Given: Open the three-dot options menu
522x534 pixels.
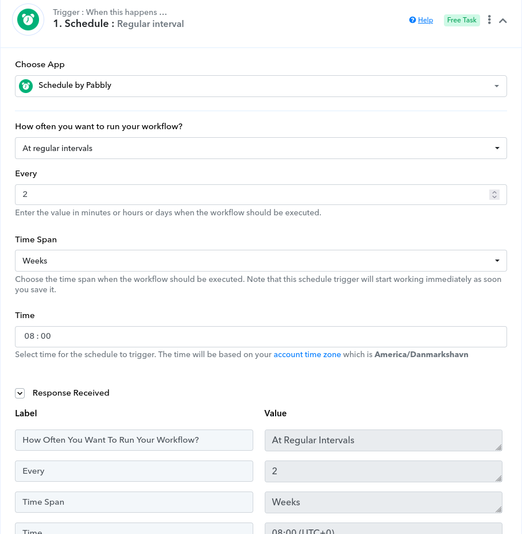Looking at the screenshot, I should click(489, 20).
